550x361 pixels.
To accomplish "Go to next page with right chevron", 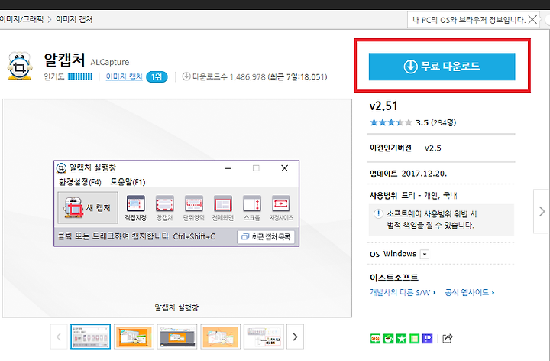I will tap(542, 211).
